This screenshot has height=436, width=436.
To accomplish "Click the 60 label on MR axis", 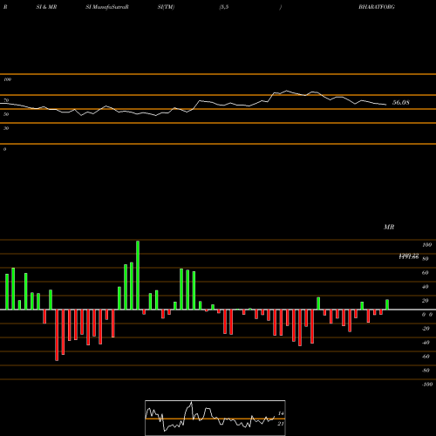I will coord(426,273).
